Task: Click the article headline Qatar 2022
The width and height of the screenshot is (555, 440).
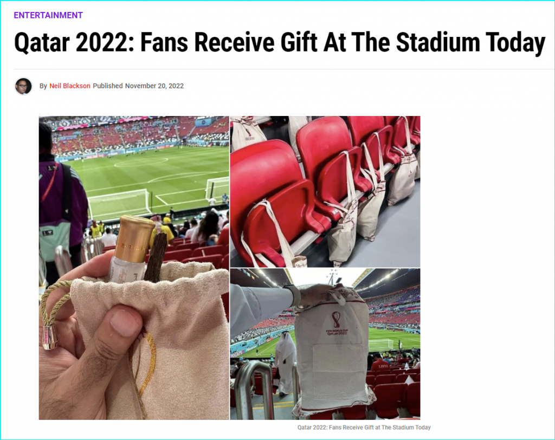Action: pyautogui.click(x=280, y=43)
